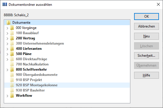
Task: Select 900 Übergabedokumente in the tree
Action: (37, 75)
